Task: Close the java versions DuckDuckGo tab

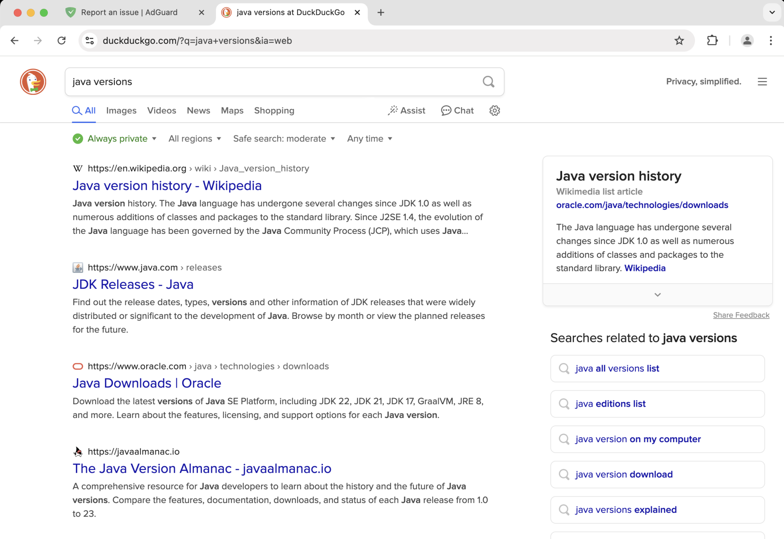Action: point(357,13)
